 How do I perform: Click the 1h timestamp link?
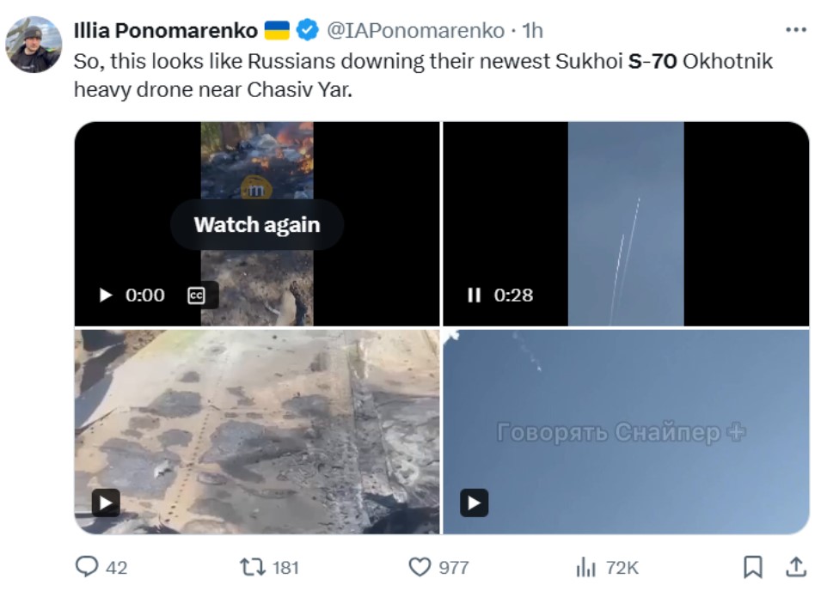[533, 31]
